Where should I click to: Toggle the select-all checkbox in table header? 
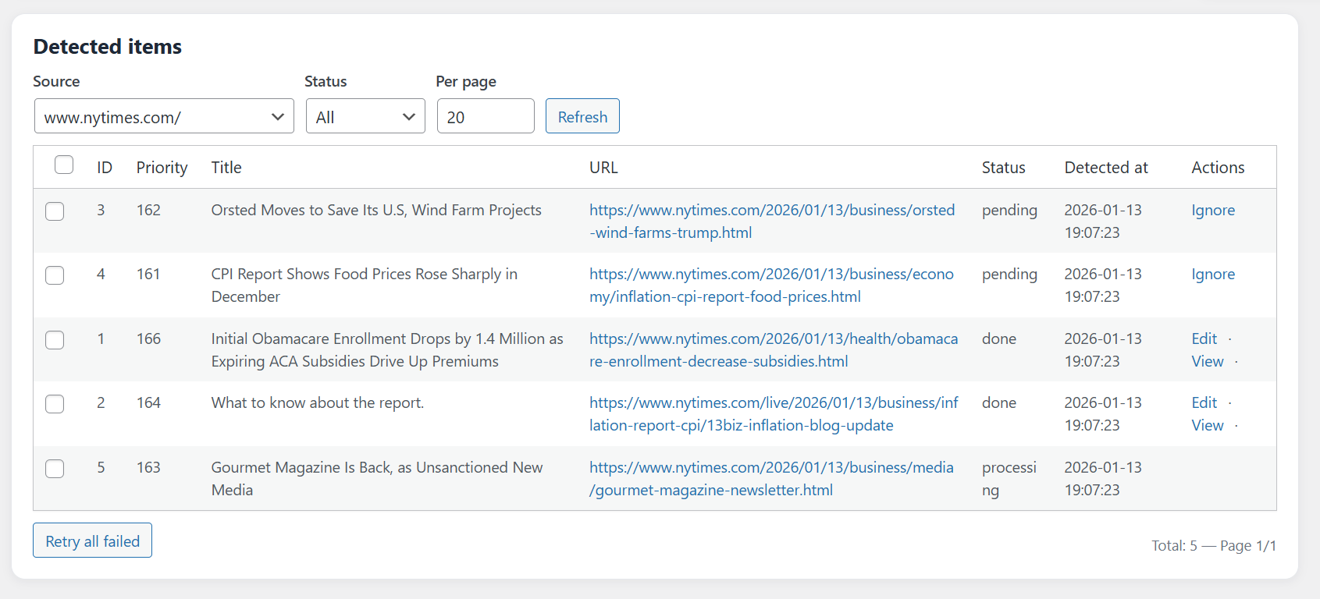64,165
